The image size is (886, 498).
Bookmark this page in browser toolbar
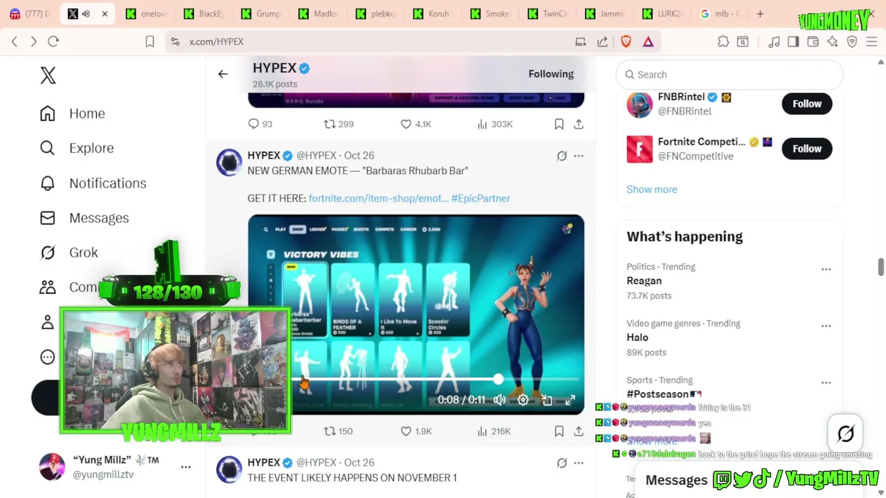(x=150, y=41)
